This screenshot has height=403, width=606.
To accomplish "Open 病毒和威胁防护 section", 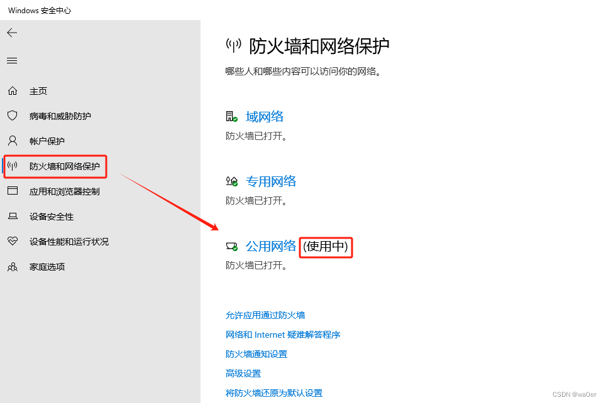I will click(x=60, y=116).
